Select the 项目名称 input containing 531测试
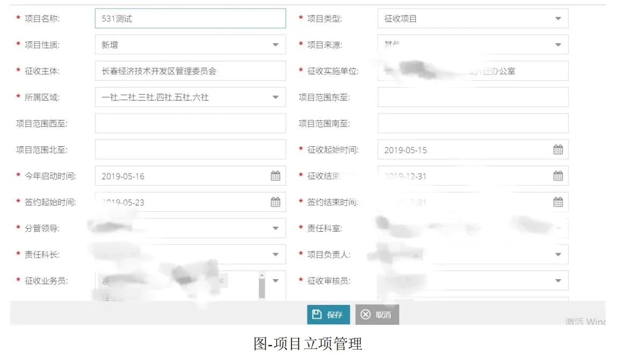Screen dimensions: 618x363 click(190, 18)
